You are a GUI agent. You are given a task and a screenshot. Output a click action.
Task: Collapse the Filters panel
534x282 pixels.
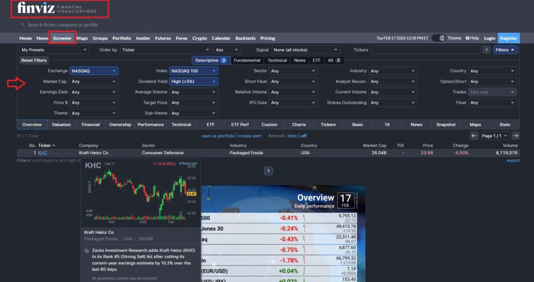point(505,50)
